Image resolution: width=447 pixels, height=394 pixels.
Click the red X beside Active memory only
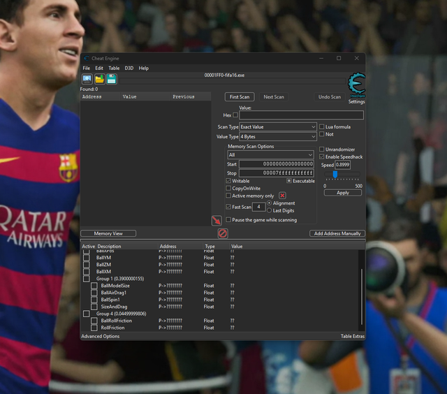282,196
